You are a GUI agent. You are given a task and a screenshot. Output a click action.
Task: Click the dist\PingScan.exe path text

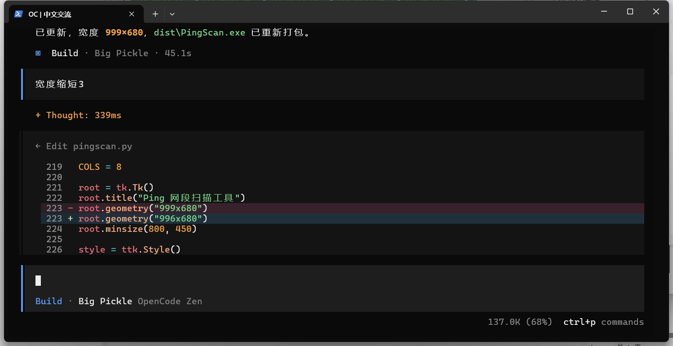(200, 32)
